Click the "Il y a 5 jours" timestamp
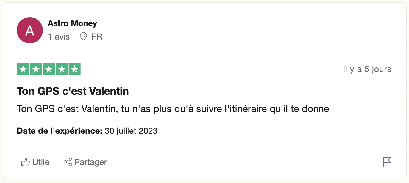Viewport: 409px width, 183px height. pos(367,69)
